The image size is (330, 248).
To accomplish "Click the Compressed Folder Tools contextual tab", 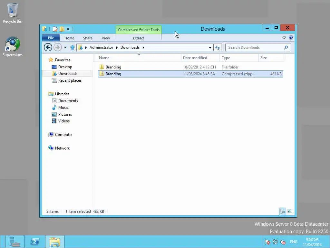I will 139,30.
